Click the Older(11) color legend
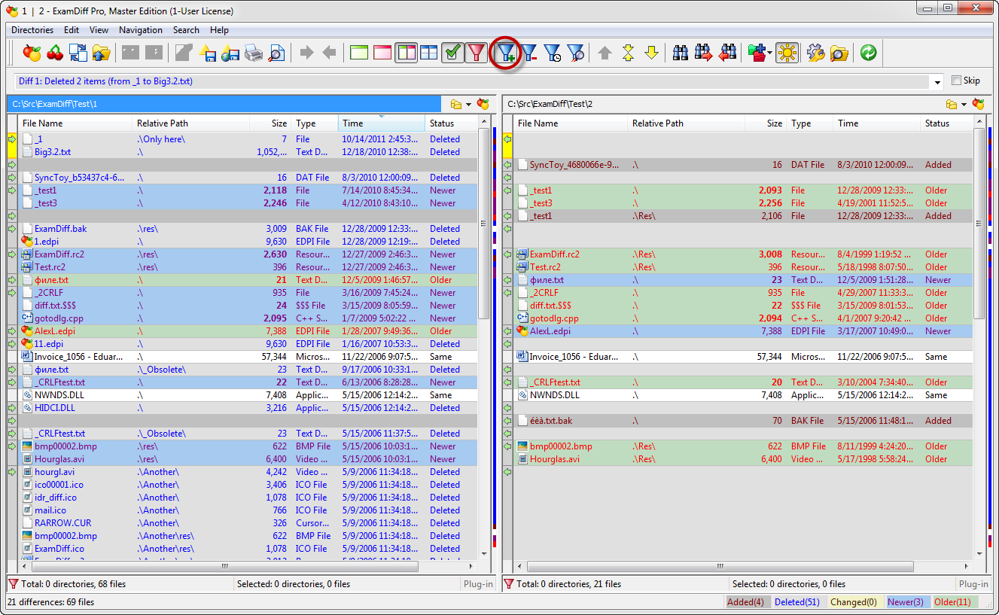999x615 pixels. (x=955, y=602)
